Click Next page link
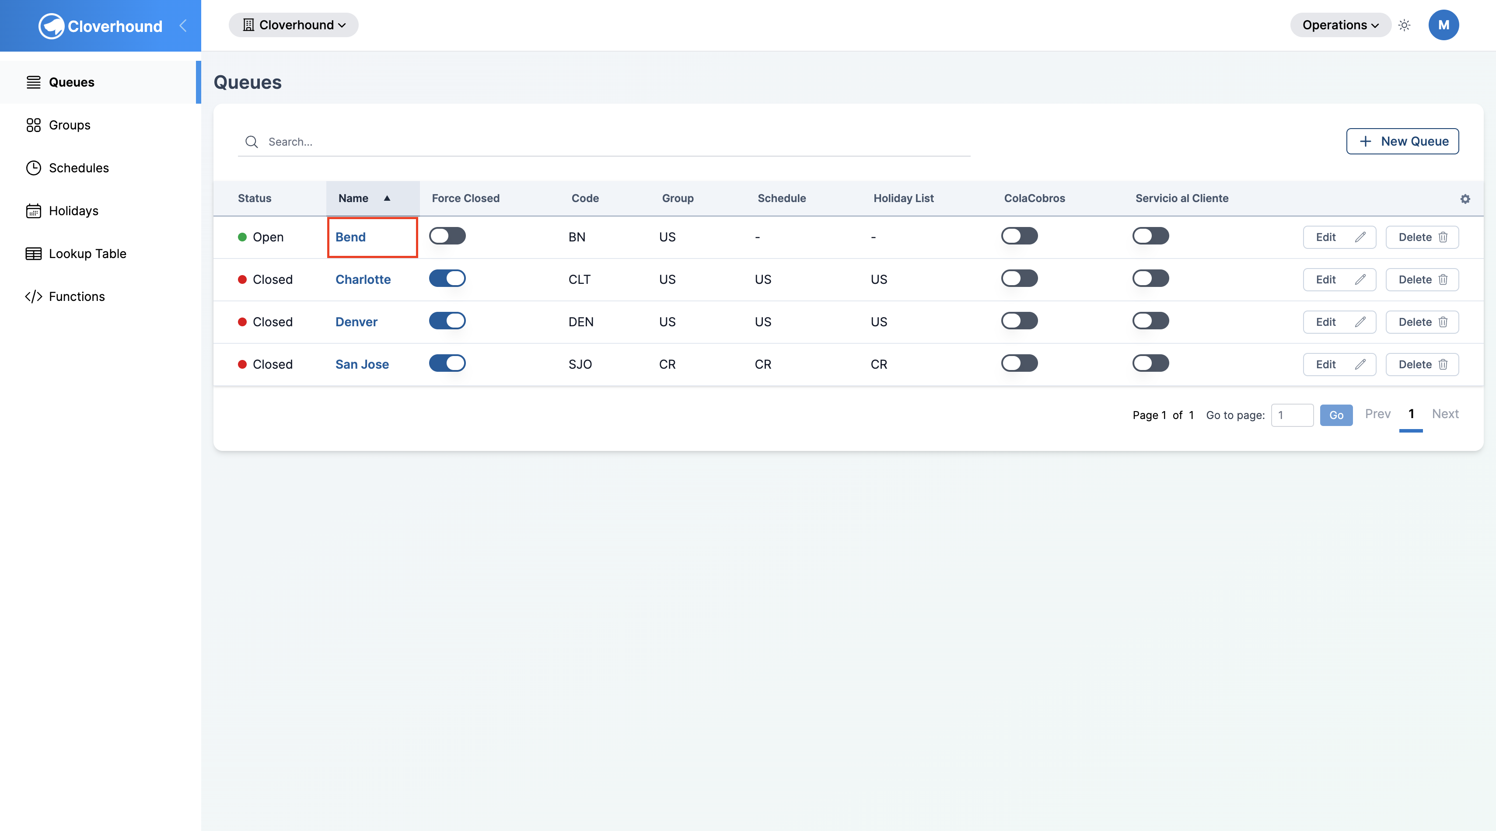The image size is (1496, 831). [1445, 414]
